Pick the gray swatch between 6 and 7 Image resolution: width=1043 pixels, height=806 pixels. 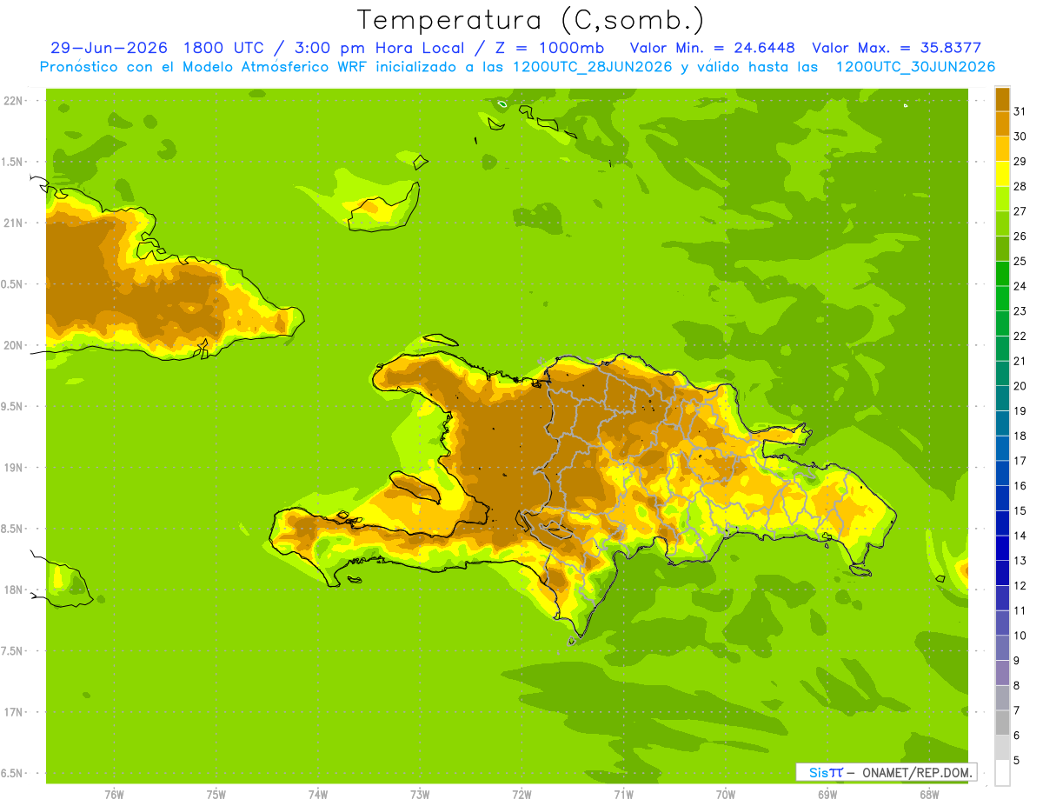(1002, 723)
